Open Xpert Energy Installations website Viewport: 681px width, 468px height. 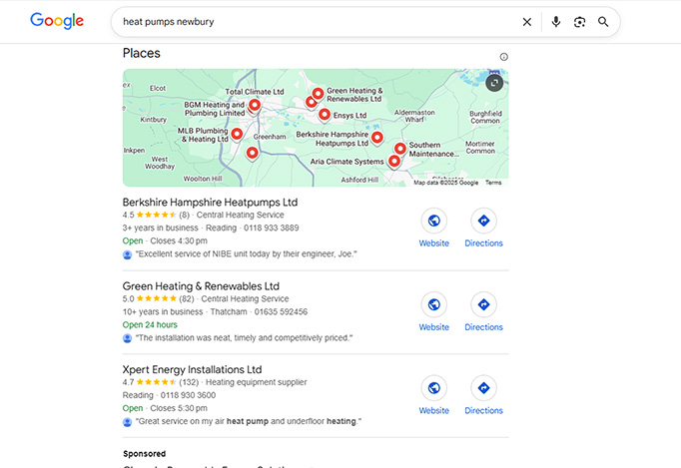[433, 389]
